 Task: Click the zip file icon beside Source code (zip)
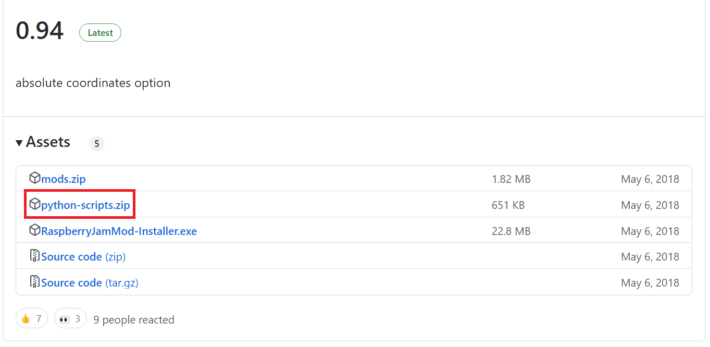coord(34,256)
